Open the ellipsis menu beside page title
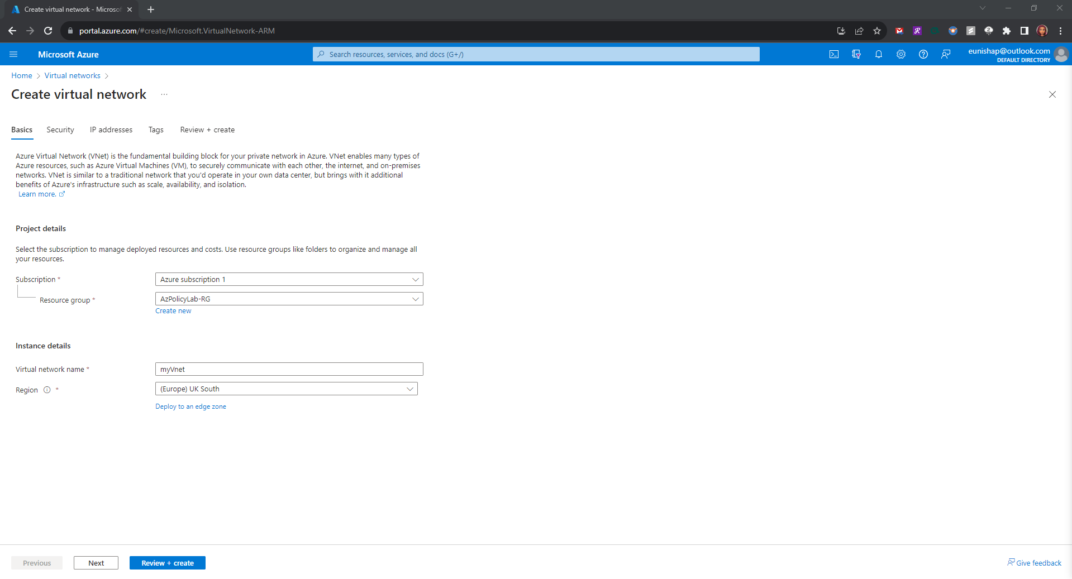 pos(164,94)
